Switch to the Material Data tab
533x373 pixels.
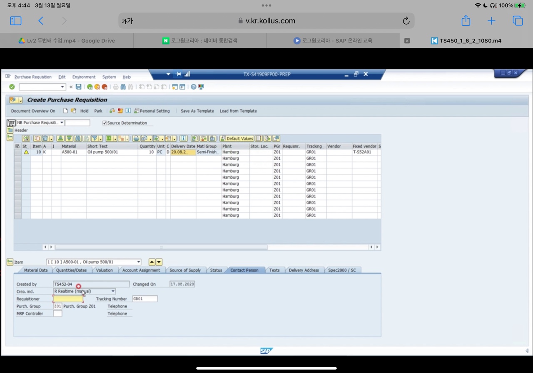36,270
